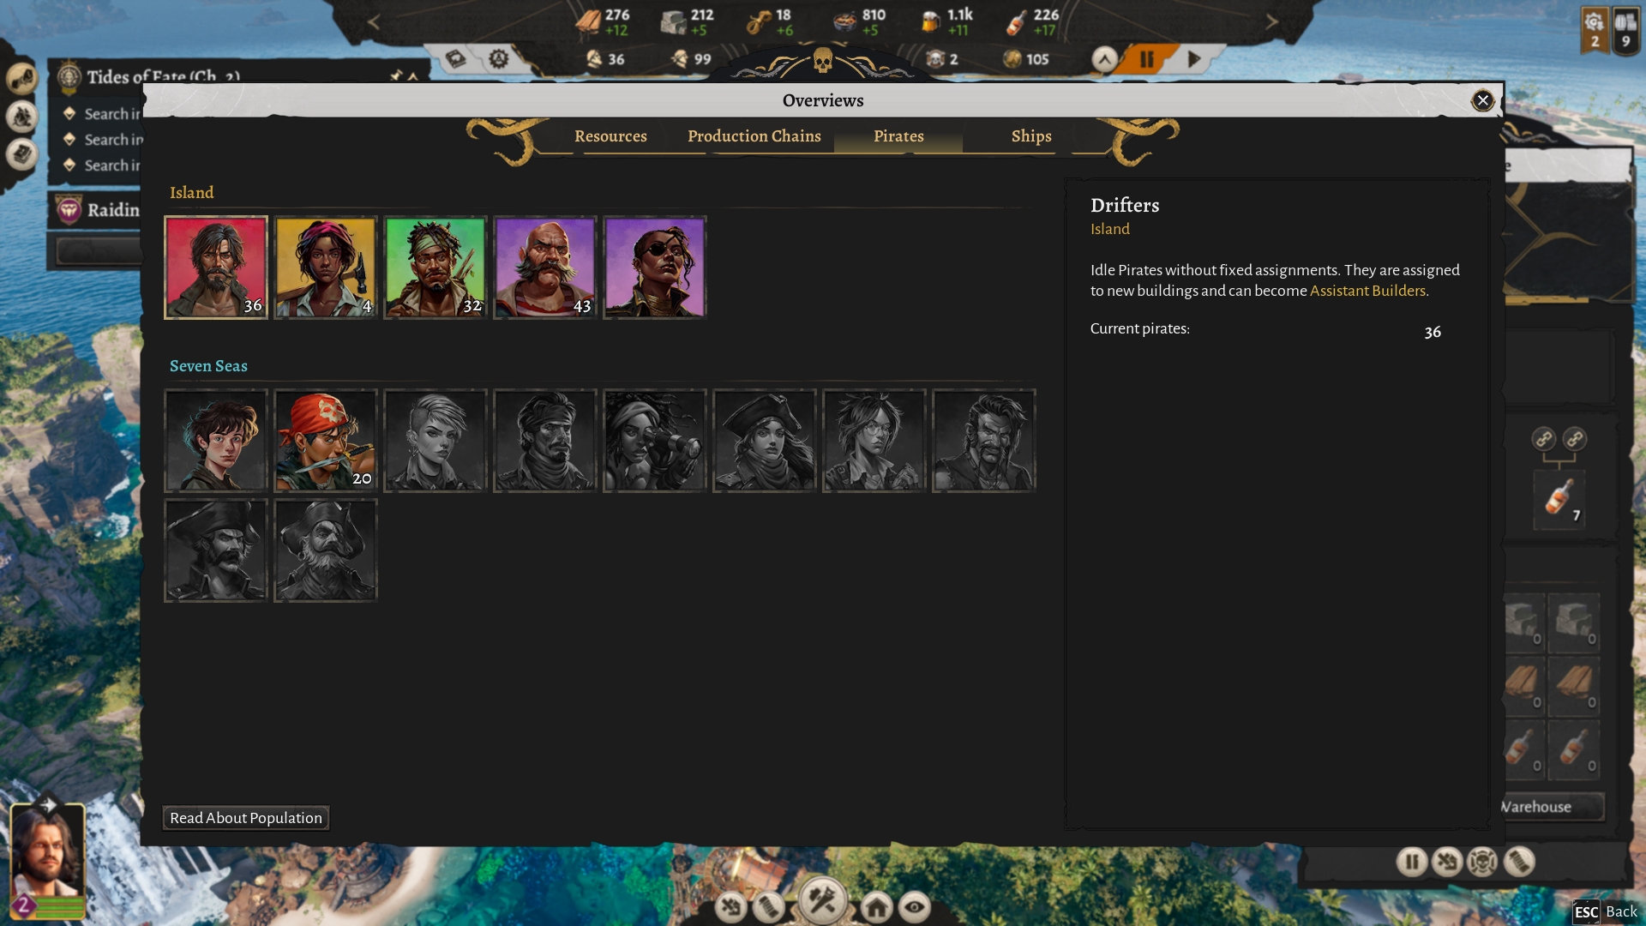The height and width of the screenshot is (926, 1646).
Task: Open the Assistant Builders link
Action: (x=1367, y=291)
